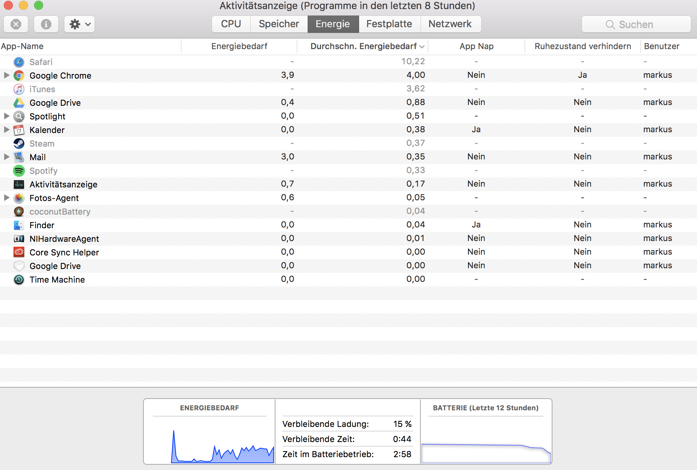Image resolution: width=697 pixels, height=470 pixels.
Task: Click Kalender's App Nap value Ja
Action: click(476, 129)
